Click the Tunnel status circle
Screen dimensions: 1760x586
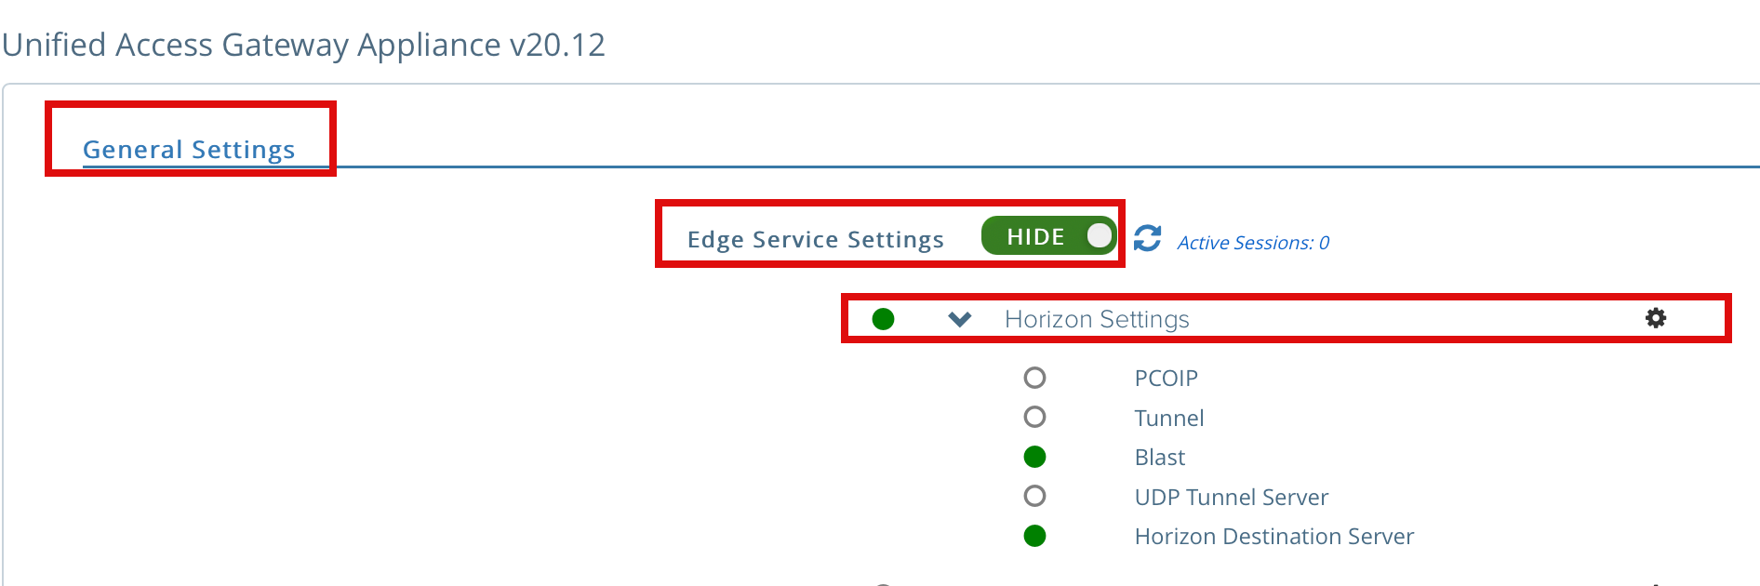point(1034,417)
